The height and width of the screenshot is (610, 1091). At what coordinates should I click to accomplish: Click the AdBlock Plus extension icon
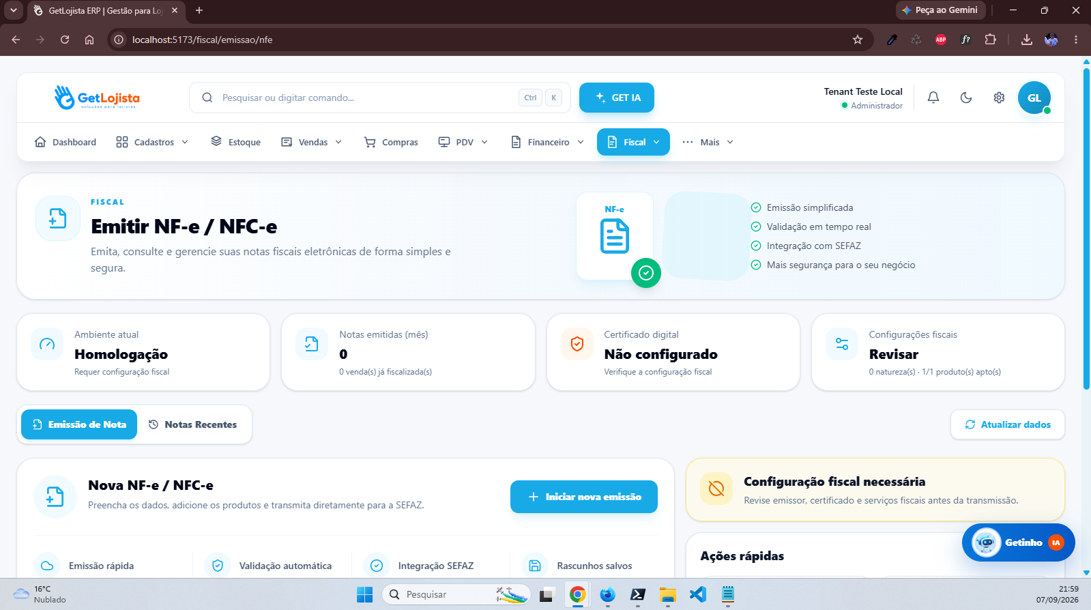coord(941,40)
